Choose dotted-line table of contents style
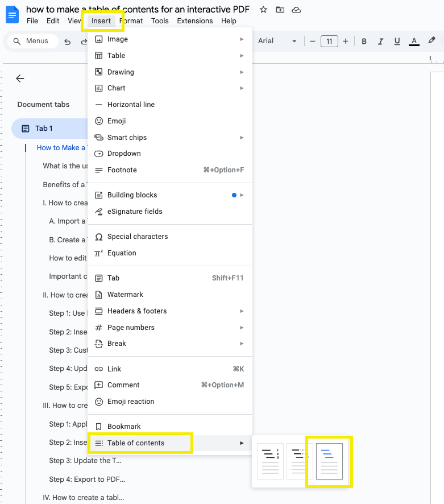This screenshot has height=504, width=444. [300, 461]
